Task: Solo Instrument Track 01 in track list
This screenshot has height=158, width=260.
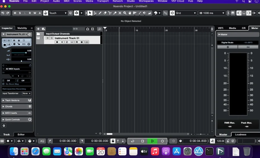Action: click(52, 38)
